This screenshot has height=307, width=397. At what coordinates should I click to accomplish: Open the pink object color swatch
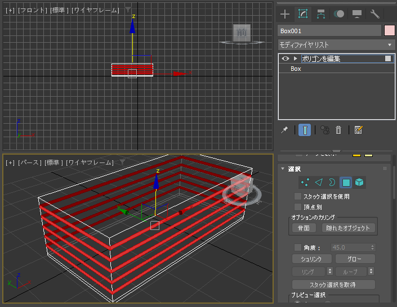(390, 30)
